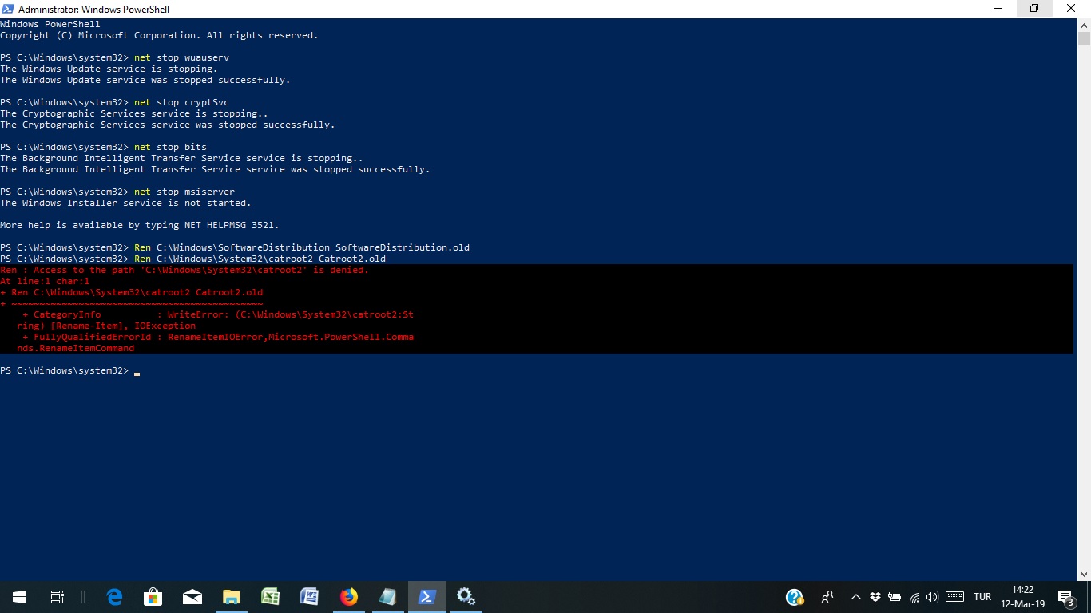Click the 'NET HELPMSG 3521' help line

tap(140, 225)
